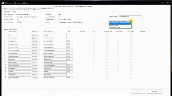Select the dimWarehouse.qvd tab
The height and width of the screenshot is (96, 172).
coord(46,9)
